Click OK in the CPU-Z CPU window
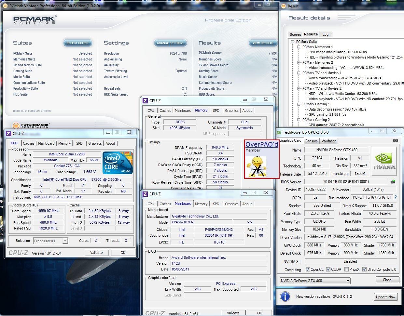Viewport: 404px width, 316px height. click(x=123, y=253)
